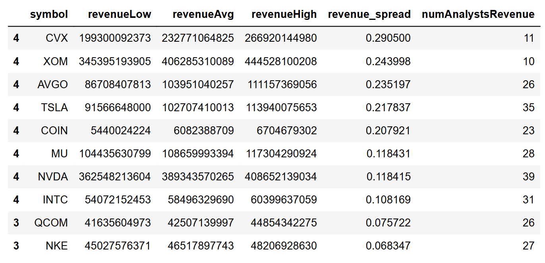Click revenue_spread value 0.207921

coord(388,130)
